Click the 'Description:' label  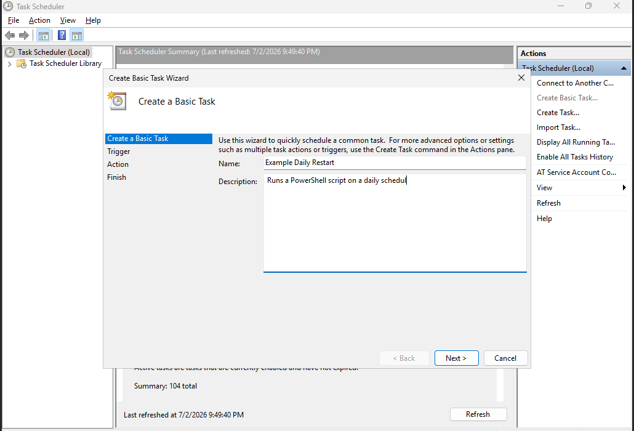click(238, 182)
